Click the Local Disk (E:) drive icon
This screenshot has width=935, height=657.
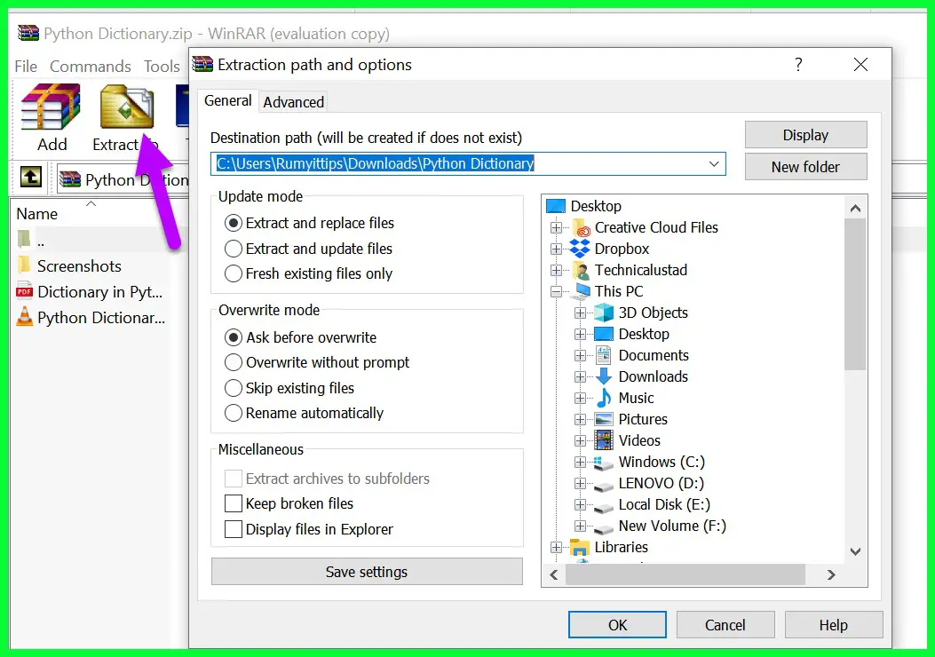[x=604, y=507]
